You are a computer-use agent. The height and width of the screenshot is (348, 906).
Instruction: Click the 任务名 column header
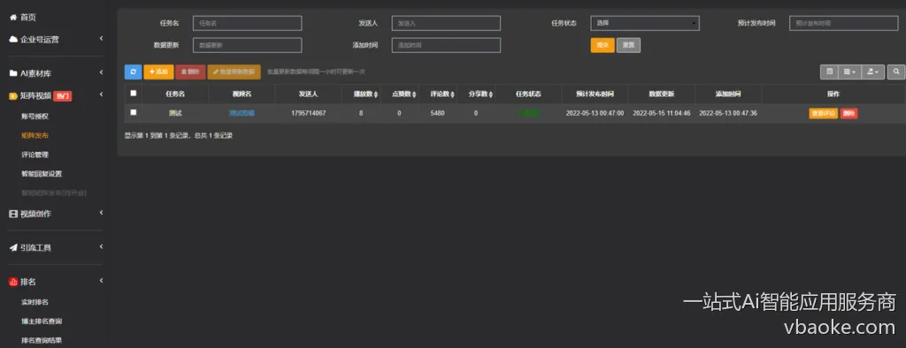coord(175,95)
